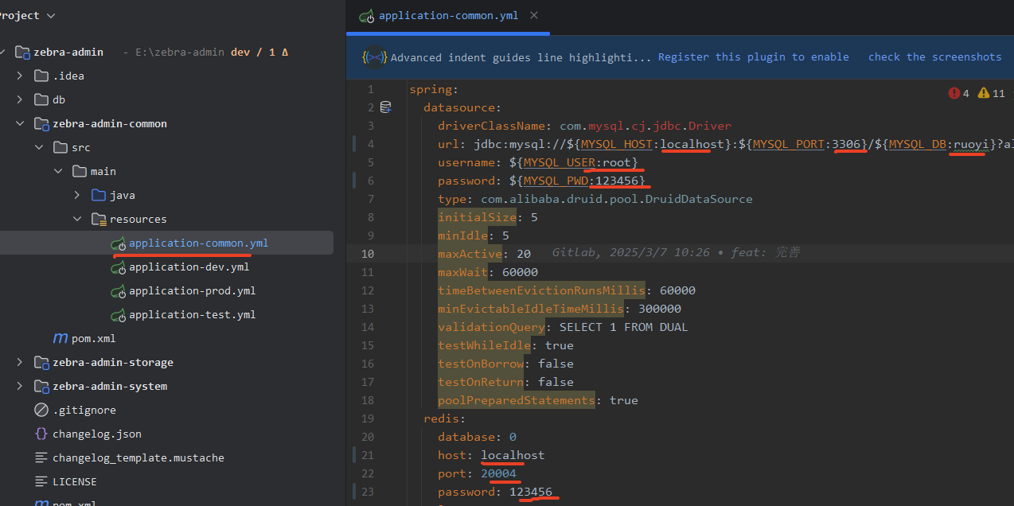Image resolution: width=1014 pixels, height=506 pixels.
Task: Collapse the zebra-admin root folder
Action: (x=3, y=52)
